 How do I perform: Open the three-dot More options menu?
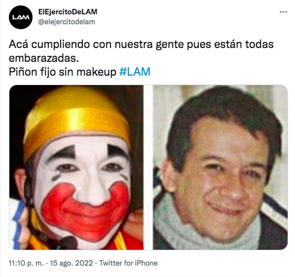[283, 12]
